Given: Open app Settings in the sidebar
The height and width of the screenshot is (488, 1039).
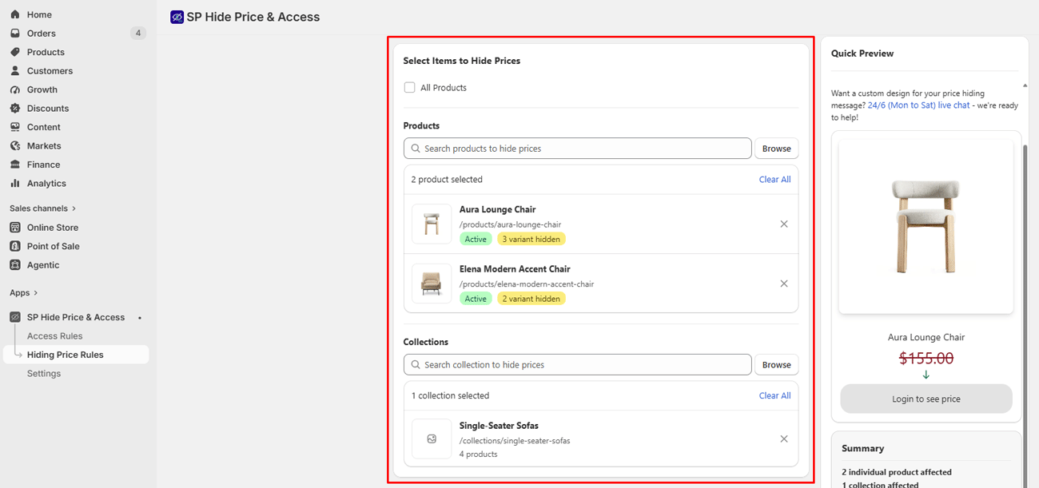Looking at the screenshot, I should 44,374.
